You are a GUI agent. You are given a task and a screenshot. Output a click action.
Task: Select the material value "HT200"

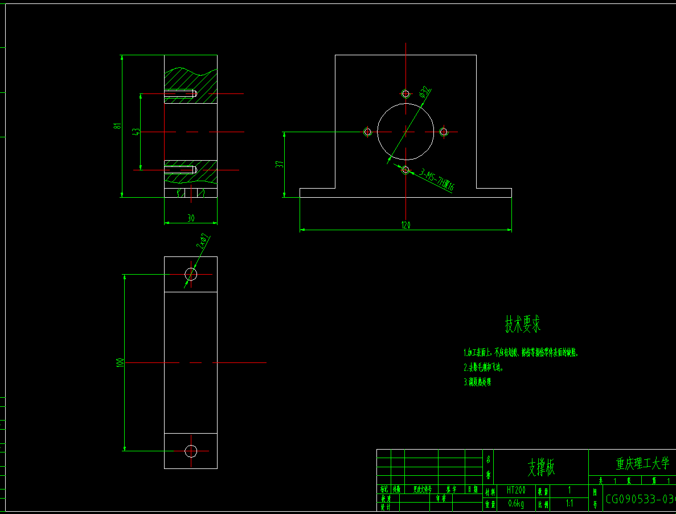tap(516, 490)
